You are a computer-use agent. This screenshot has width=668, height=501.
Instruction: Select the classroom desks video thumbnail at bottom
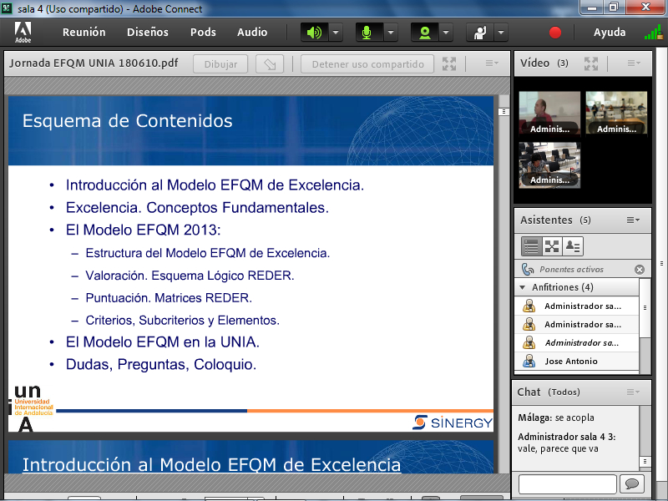(x=549, y=164)
